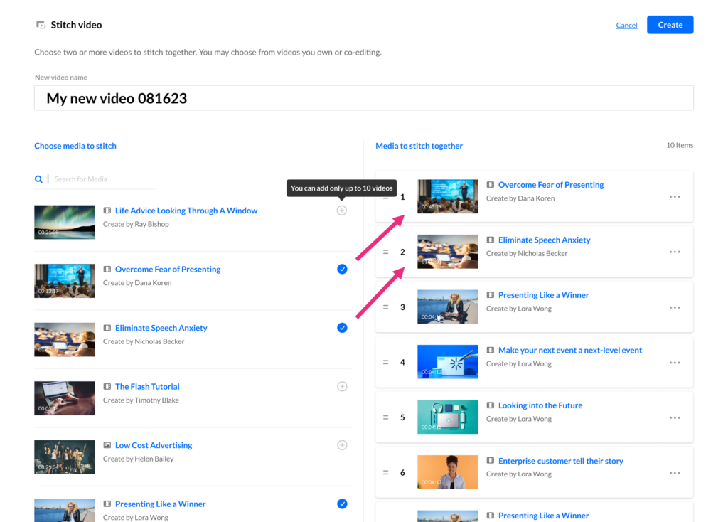
Task: Click drag handle for item 5
Action: (386, 417)
